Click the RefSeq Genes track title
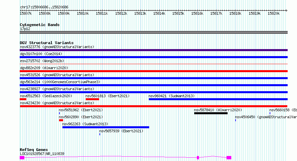The width and height of the screenshot is (297, 161). [34, 150]
